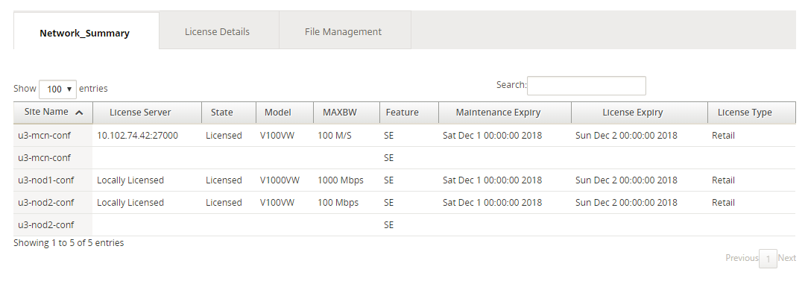Open the Show entries dropdown

[57, 89]
